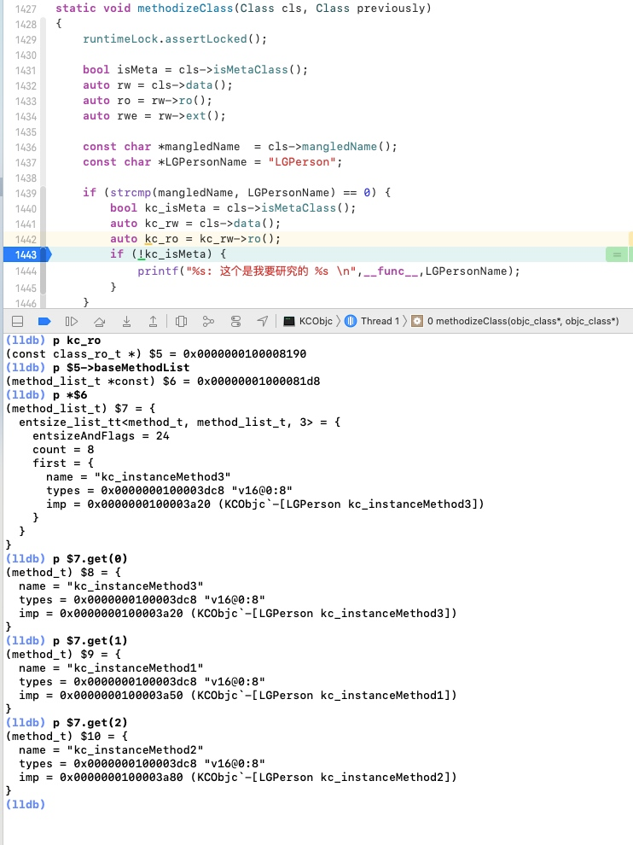Select KCObjc process in jump bar
Screen dimensions: 633x845
pyautogui.click(x=308, y=321)
